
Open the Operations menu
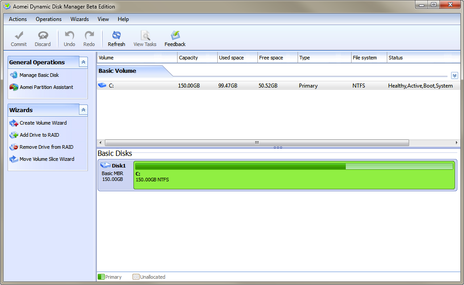point(49,19)
